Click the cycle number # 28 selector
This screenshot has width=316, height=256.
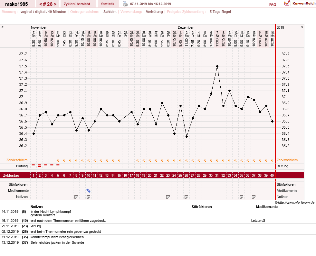[x=48, y=4]
